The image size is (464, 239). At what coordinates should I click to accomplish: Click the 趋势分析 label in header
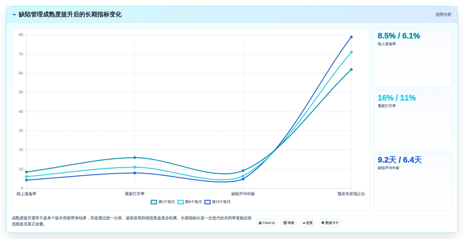pos(443,15)
